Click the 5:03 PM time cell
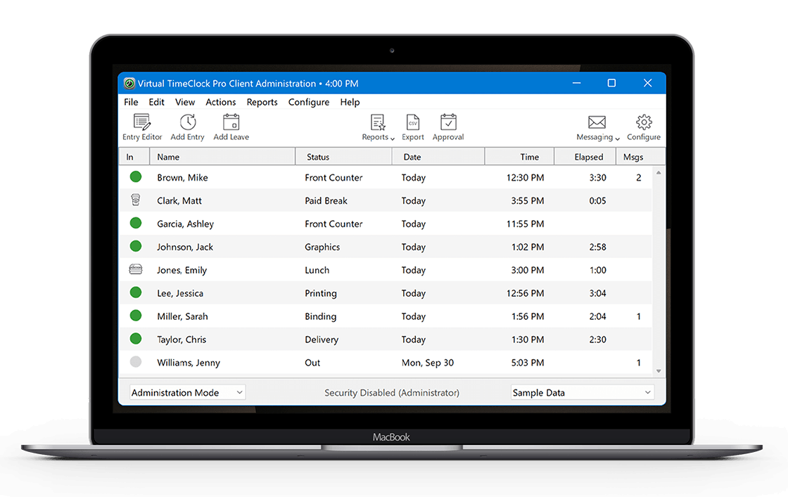Image resolution: width=788 pixels, height=497 pixels. pyautogui.click(x=528, y=363)
